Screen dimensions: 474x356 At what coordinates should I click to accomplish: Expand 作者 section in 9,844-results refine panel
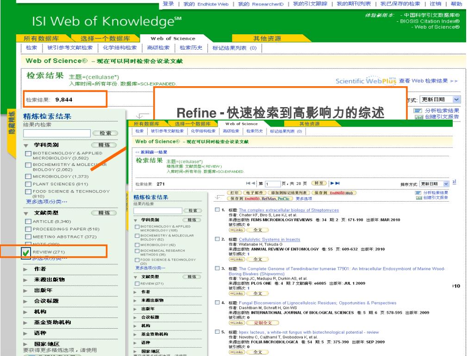25,269
